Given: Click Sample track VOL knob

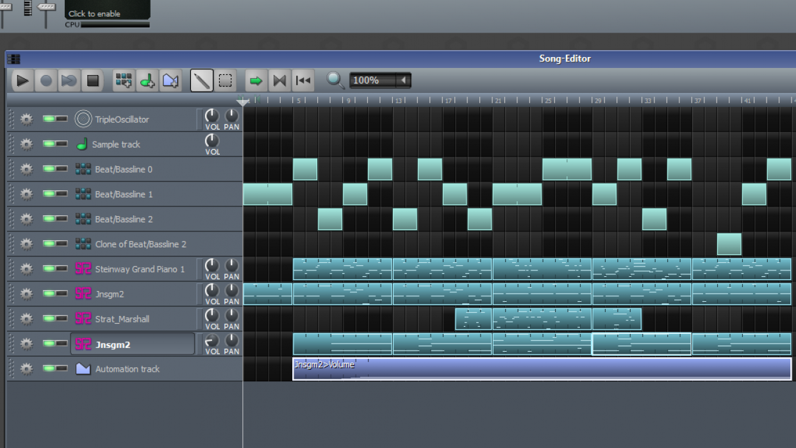Looking at the screenshot, I should (212, 141).
